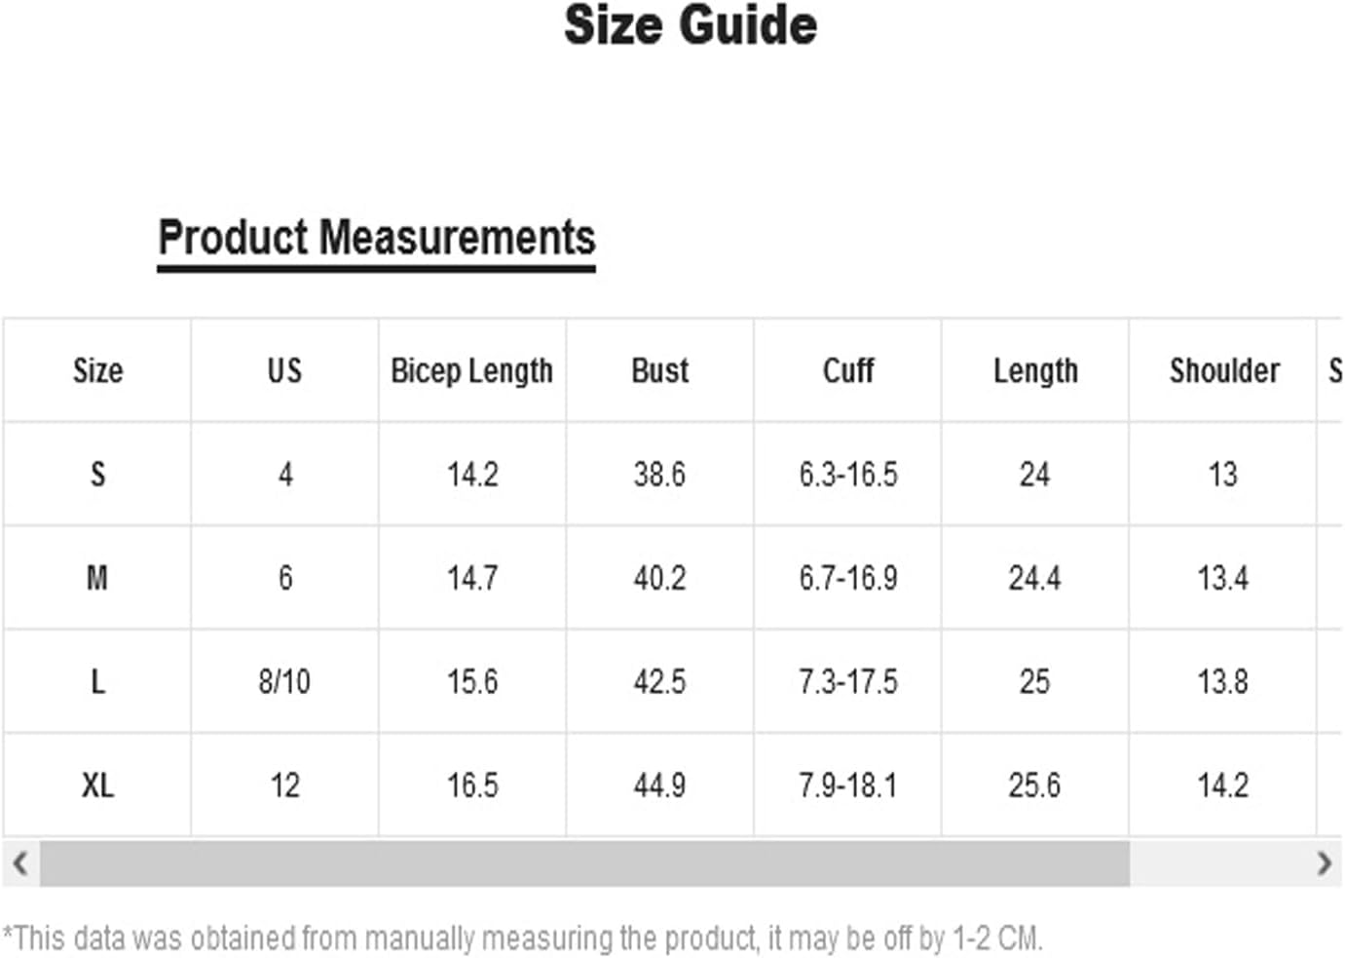This screenshot has height=958, width=1345.
Task: Click the Product Measurements heading
Action: 377,237
